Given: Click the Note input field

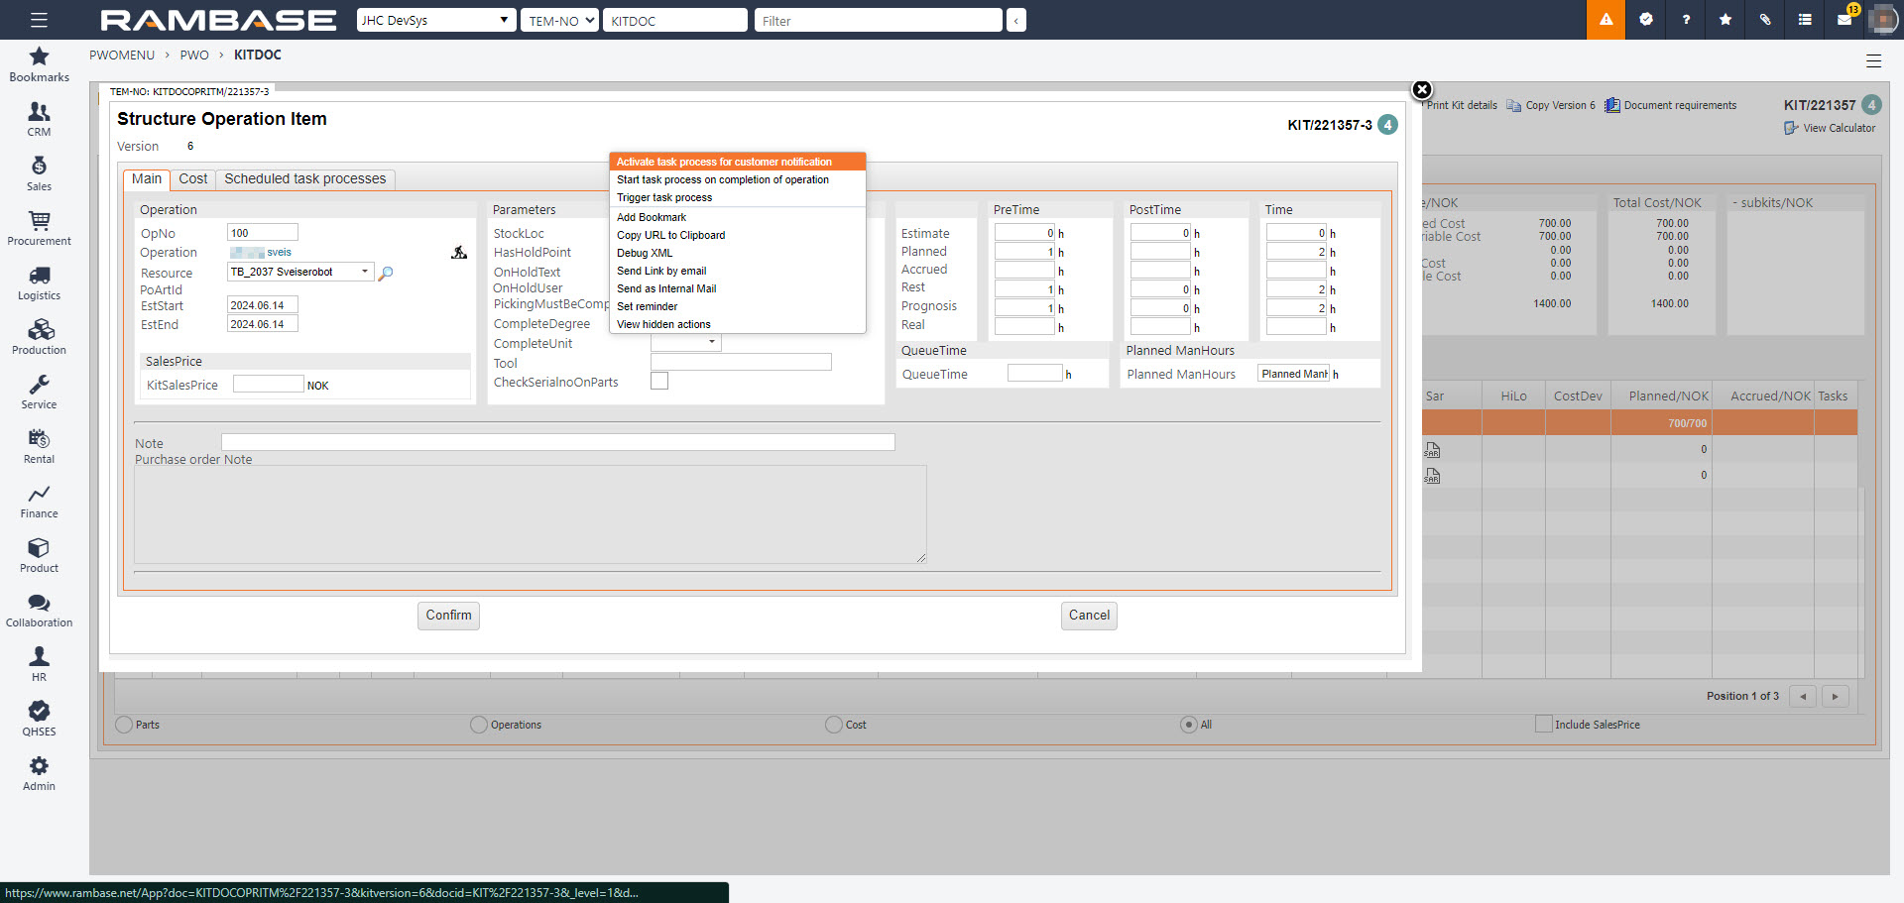Looking at the screenshot, I should (x=557, y=442).
